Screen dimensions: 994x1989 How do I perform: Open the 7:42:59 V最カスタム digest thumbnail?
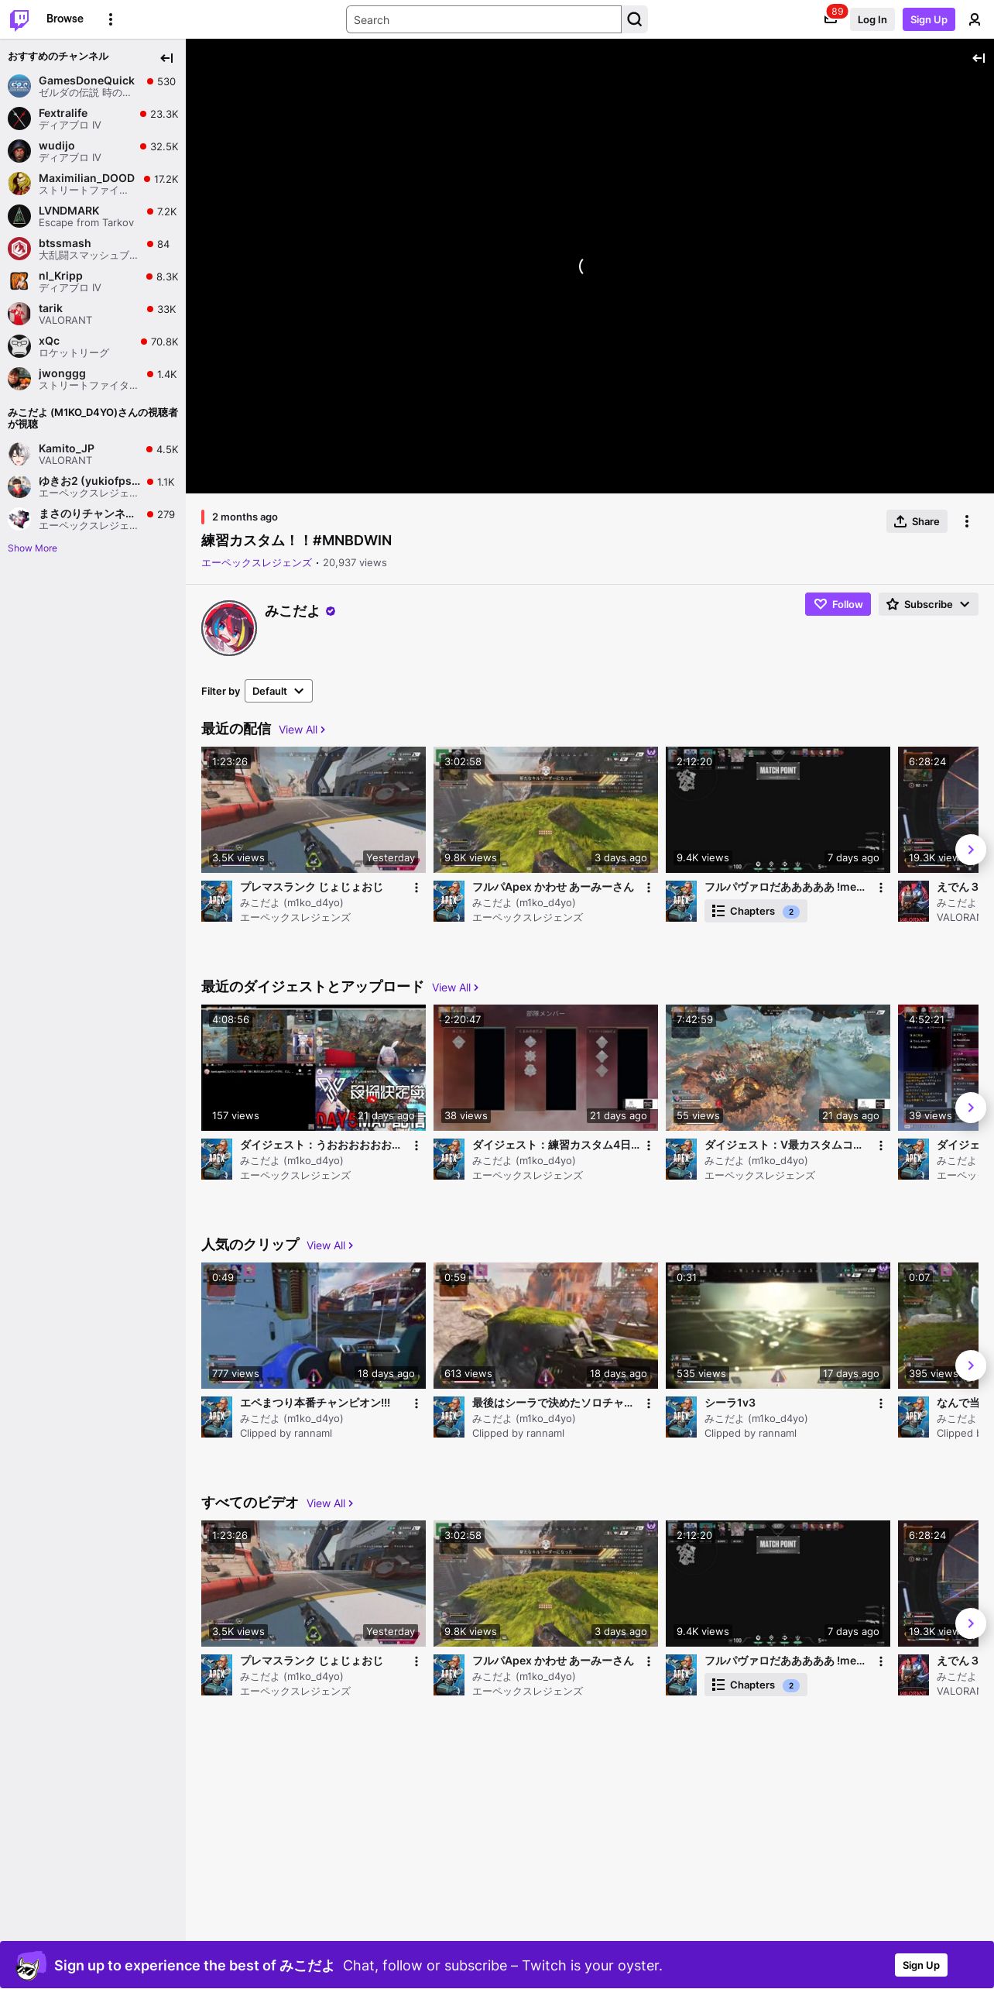(x=778, y=1067)
